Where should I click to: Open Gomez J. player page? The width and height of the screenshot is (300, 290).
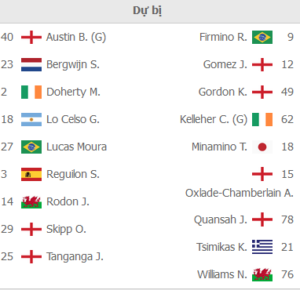coord(225,64)
